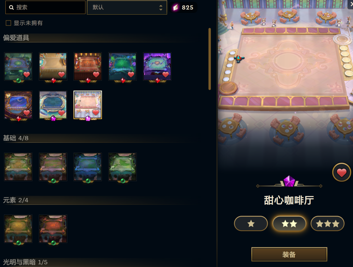The width and height of the screenshot is (353, 267).
Task: Click the 搜索 search field
Action: (x=45, y=8)
